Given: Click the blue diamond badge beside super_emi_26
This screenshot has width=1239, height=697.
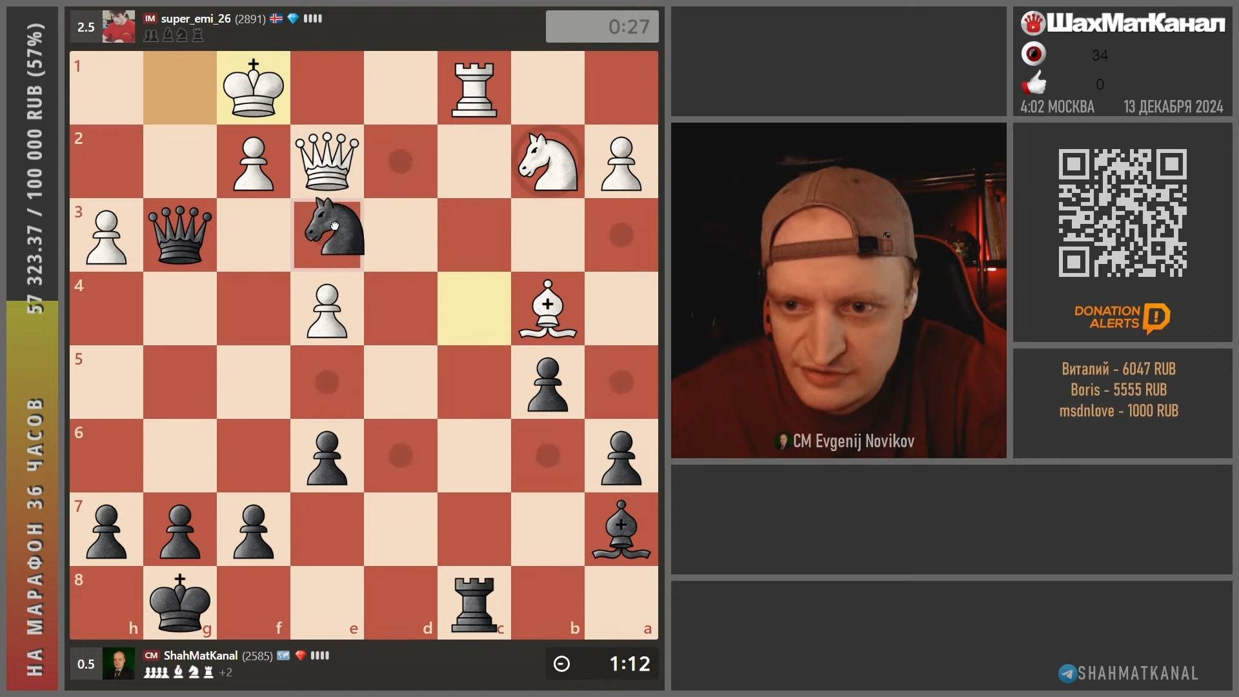Looking at the screenshot, I should (x=294, y=19).
